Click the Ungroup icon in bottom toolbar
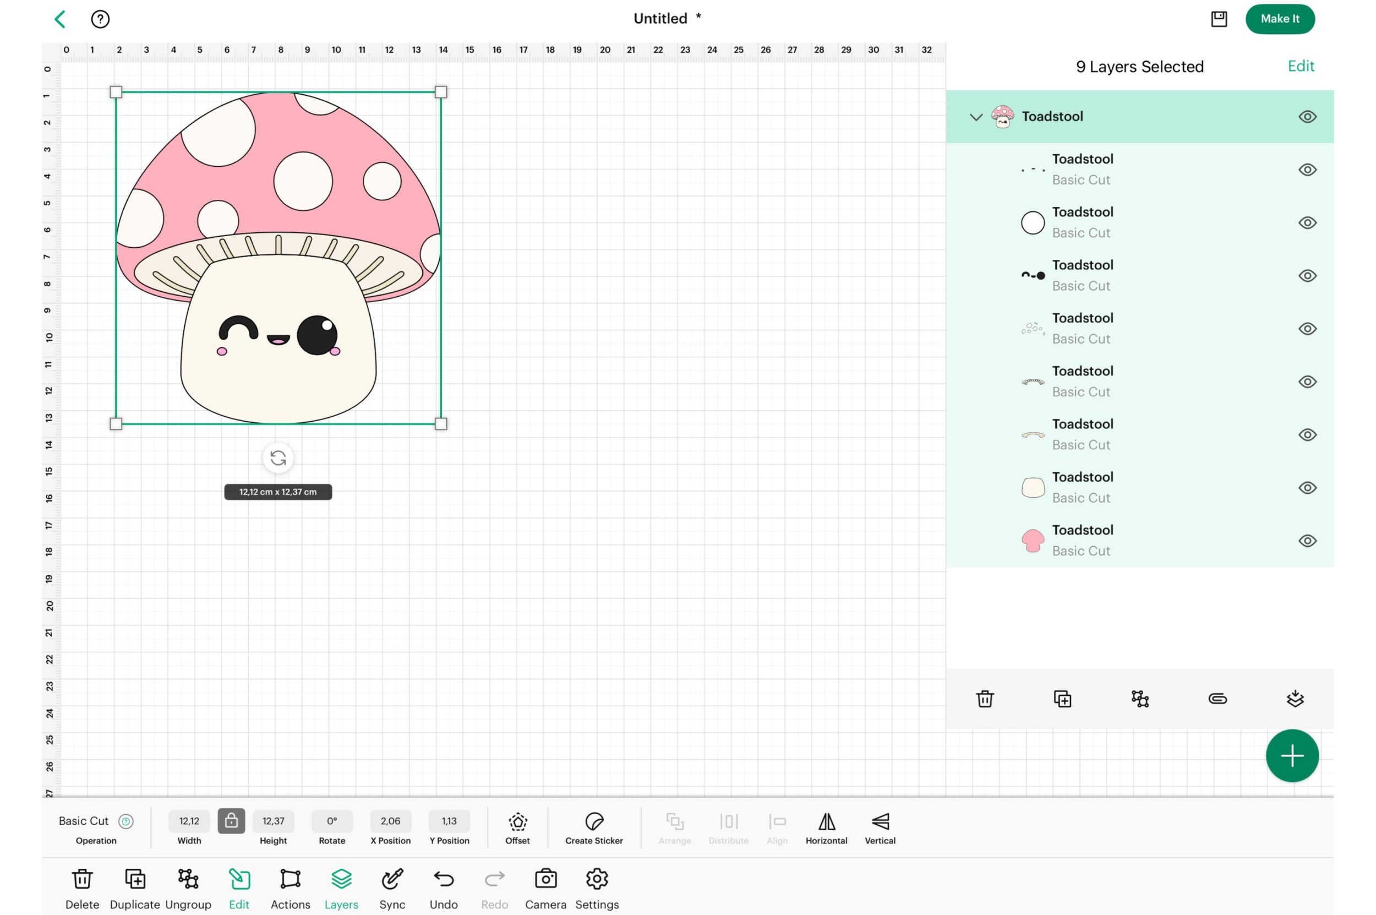 (x=188, y=879)
